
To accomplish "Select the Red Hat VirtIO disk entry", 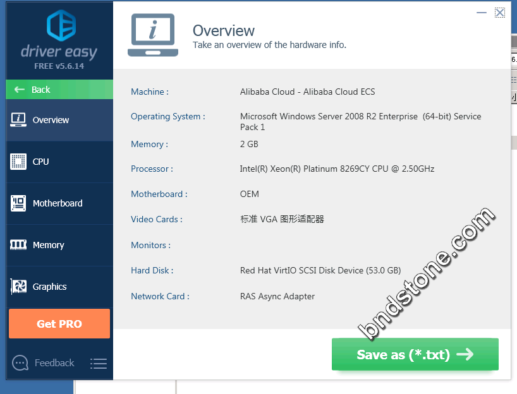I will (x=320, y=271).
